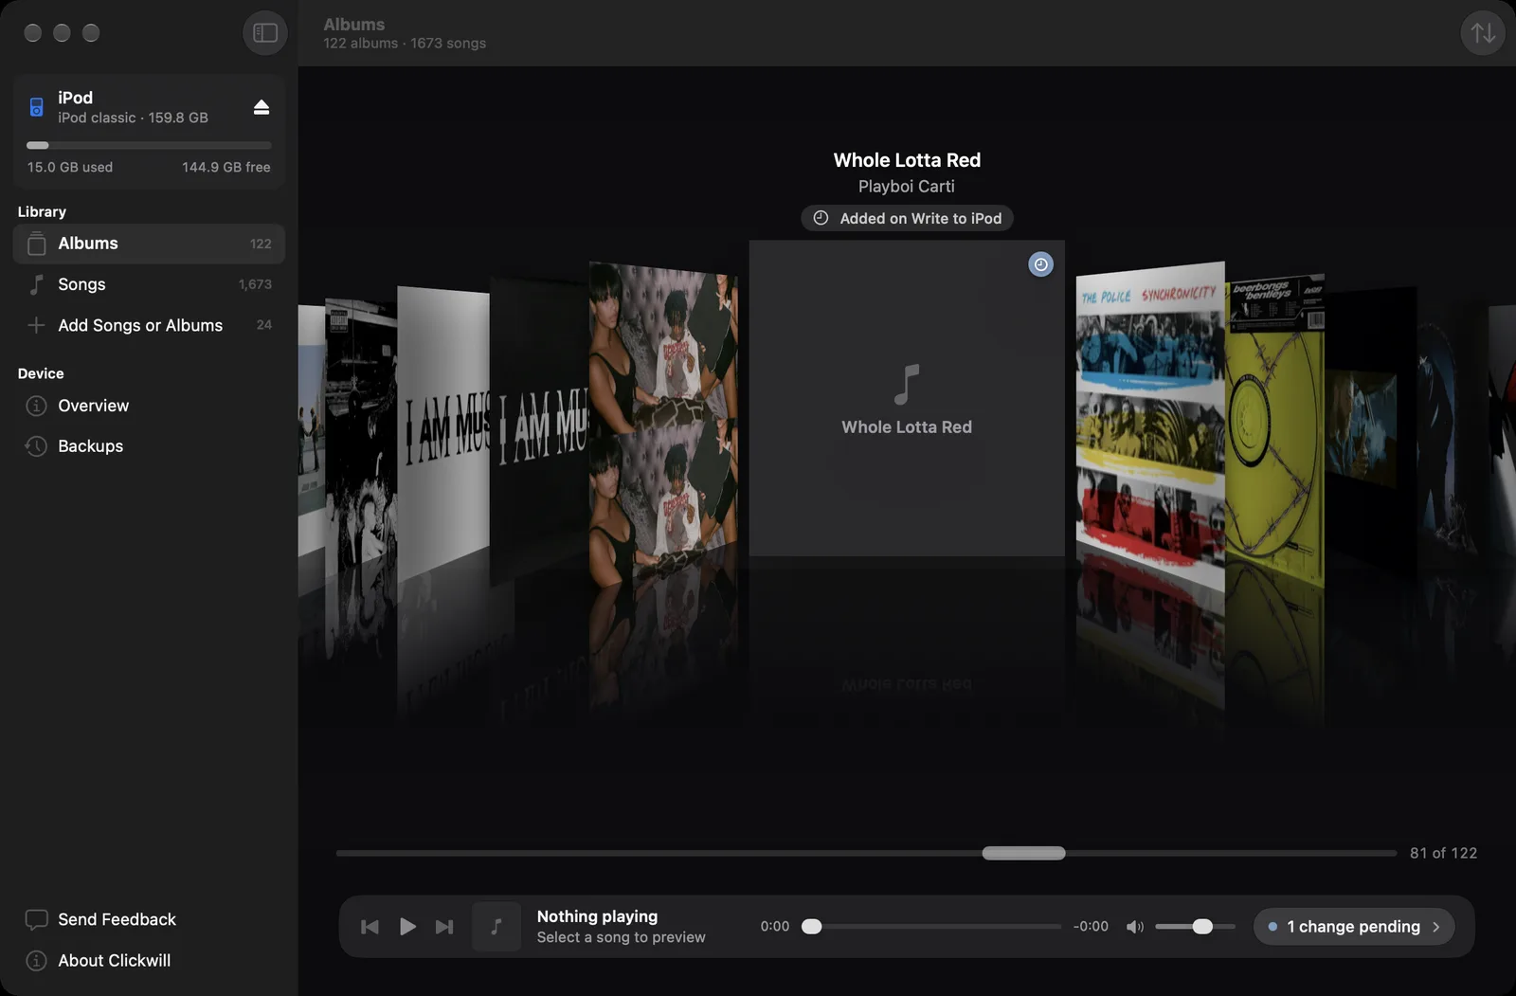Open the Songs library section
This screenshot has height=996, width=1516.
149,284
